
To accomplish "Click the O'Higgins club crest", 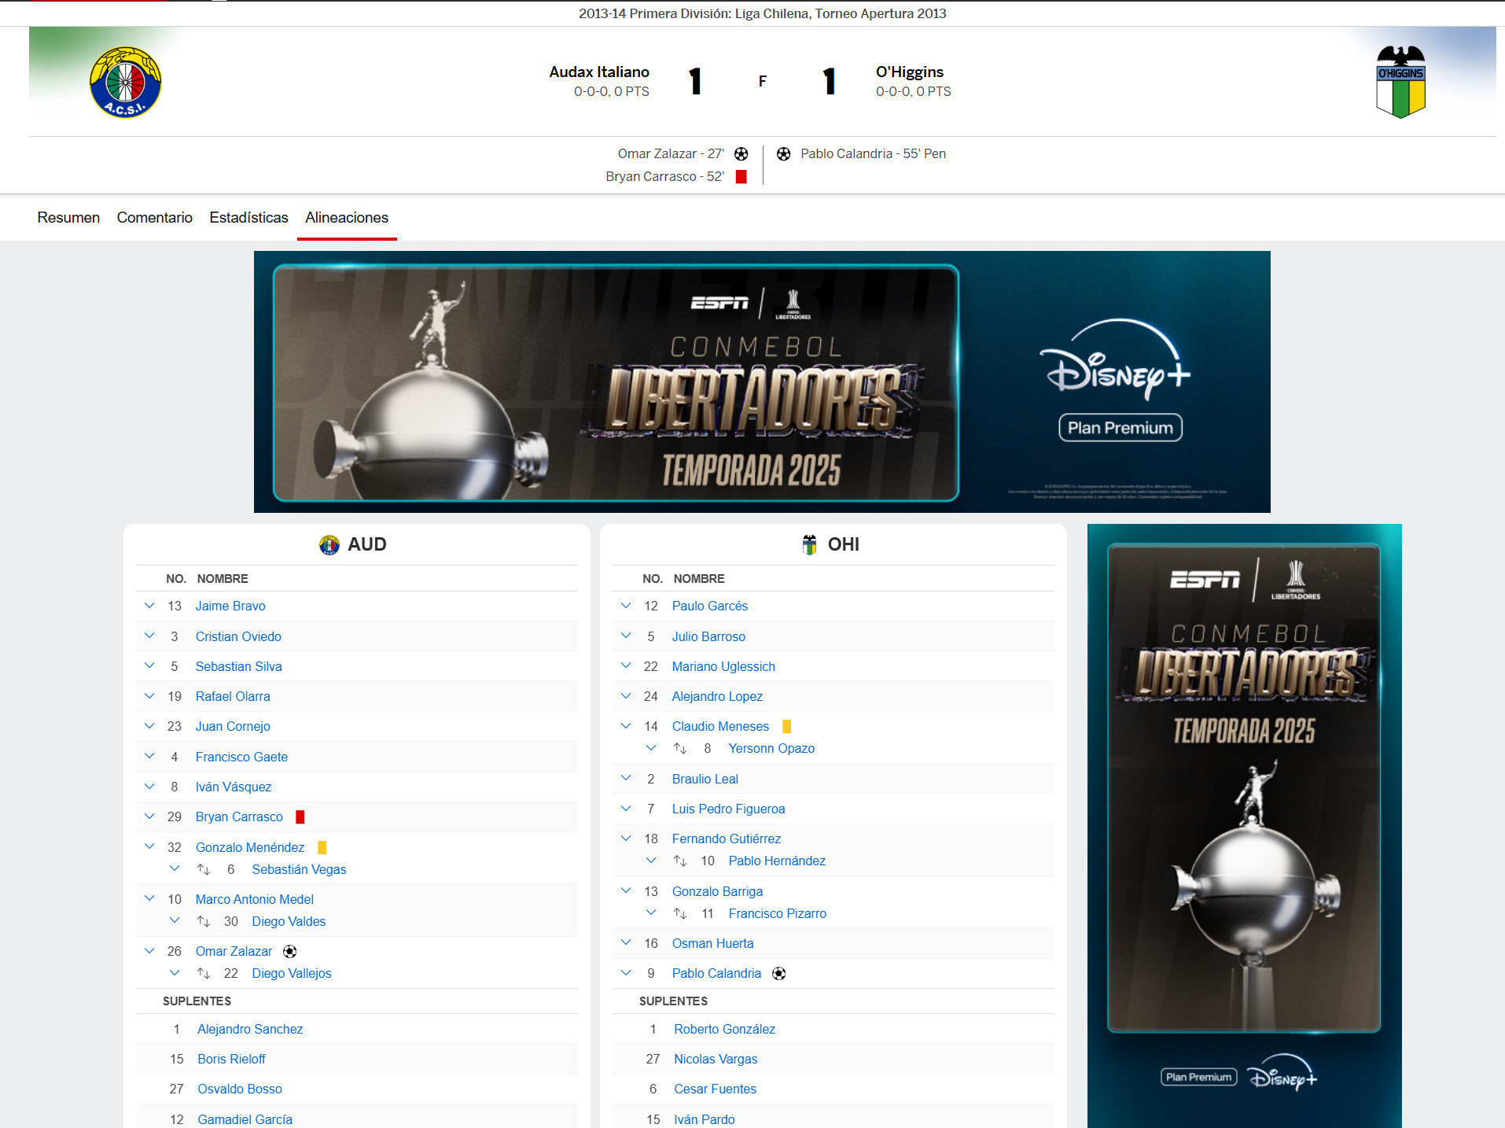I will [x=1400, y=82].
